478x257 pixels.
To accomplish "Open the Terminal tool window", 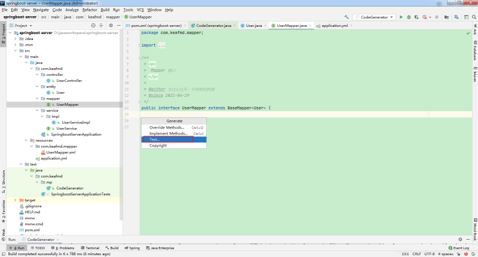I will (x=90, y=247).
